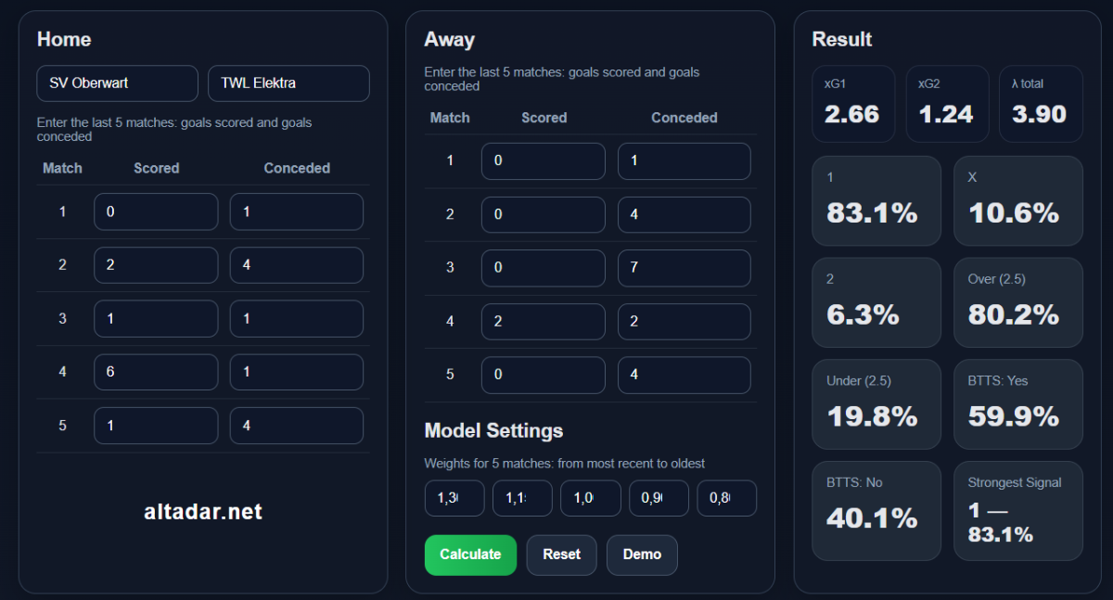Select Home match 1 scored field
1113x600 pixels.
(x=156, y=211)
